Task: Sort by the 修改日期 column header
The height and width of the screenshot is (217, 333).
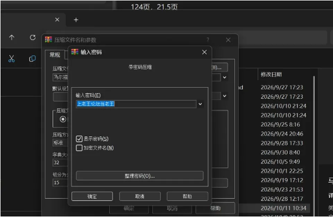Action: (271, 74)
